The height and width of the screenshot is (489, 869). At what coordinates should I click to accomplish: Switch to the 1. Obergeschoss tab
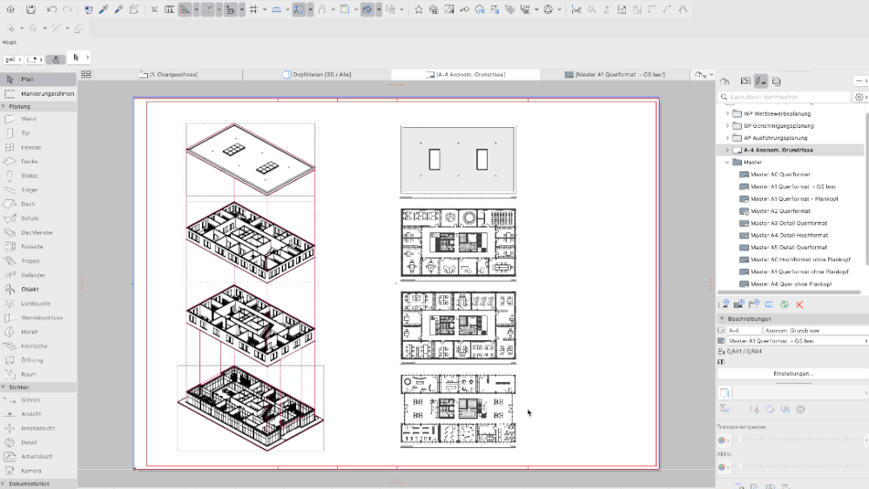pos(168,74)
